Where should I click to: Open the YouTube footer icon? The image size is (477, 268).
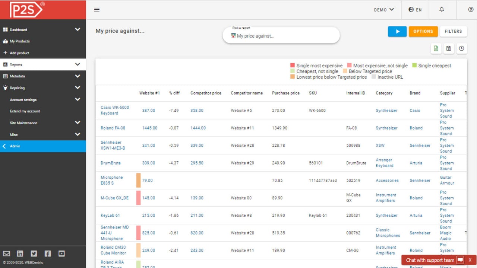click(61, 253)
